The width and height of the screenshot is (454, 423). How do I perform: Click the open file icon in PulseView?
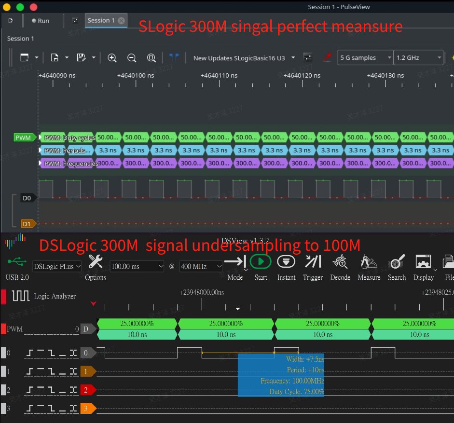(x=55, y=57)
